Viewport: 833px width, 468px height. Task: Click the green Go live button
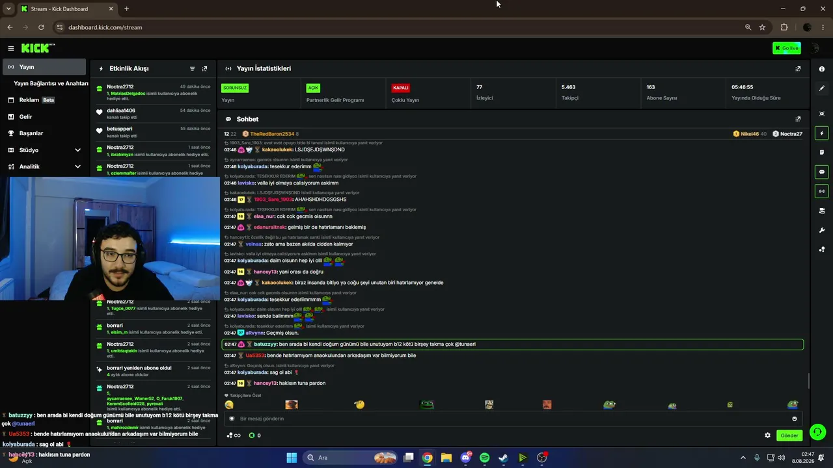[x=787, y=48]
